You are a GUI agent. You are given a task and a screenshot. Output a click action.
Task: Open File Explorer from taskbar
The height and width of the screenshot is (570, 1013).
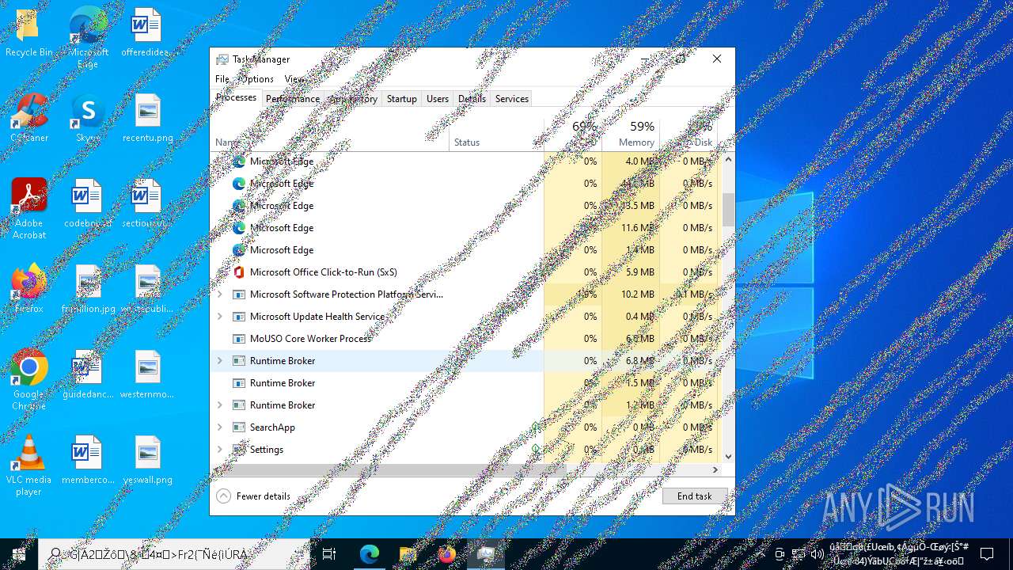pyautogui.click(x=408, y=554)
